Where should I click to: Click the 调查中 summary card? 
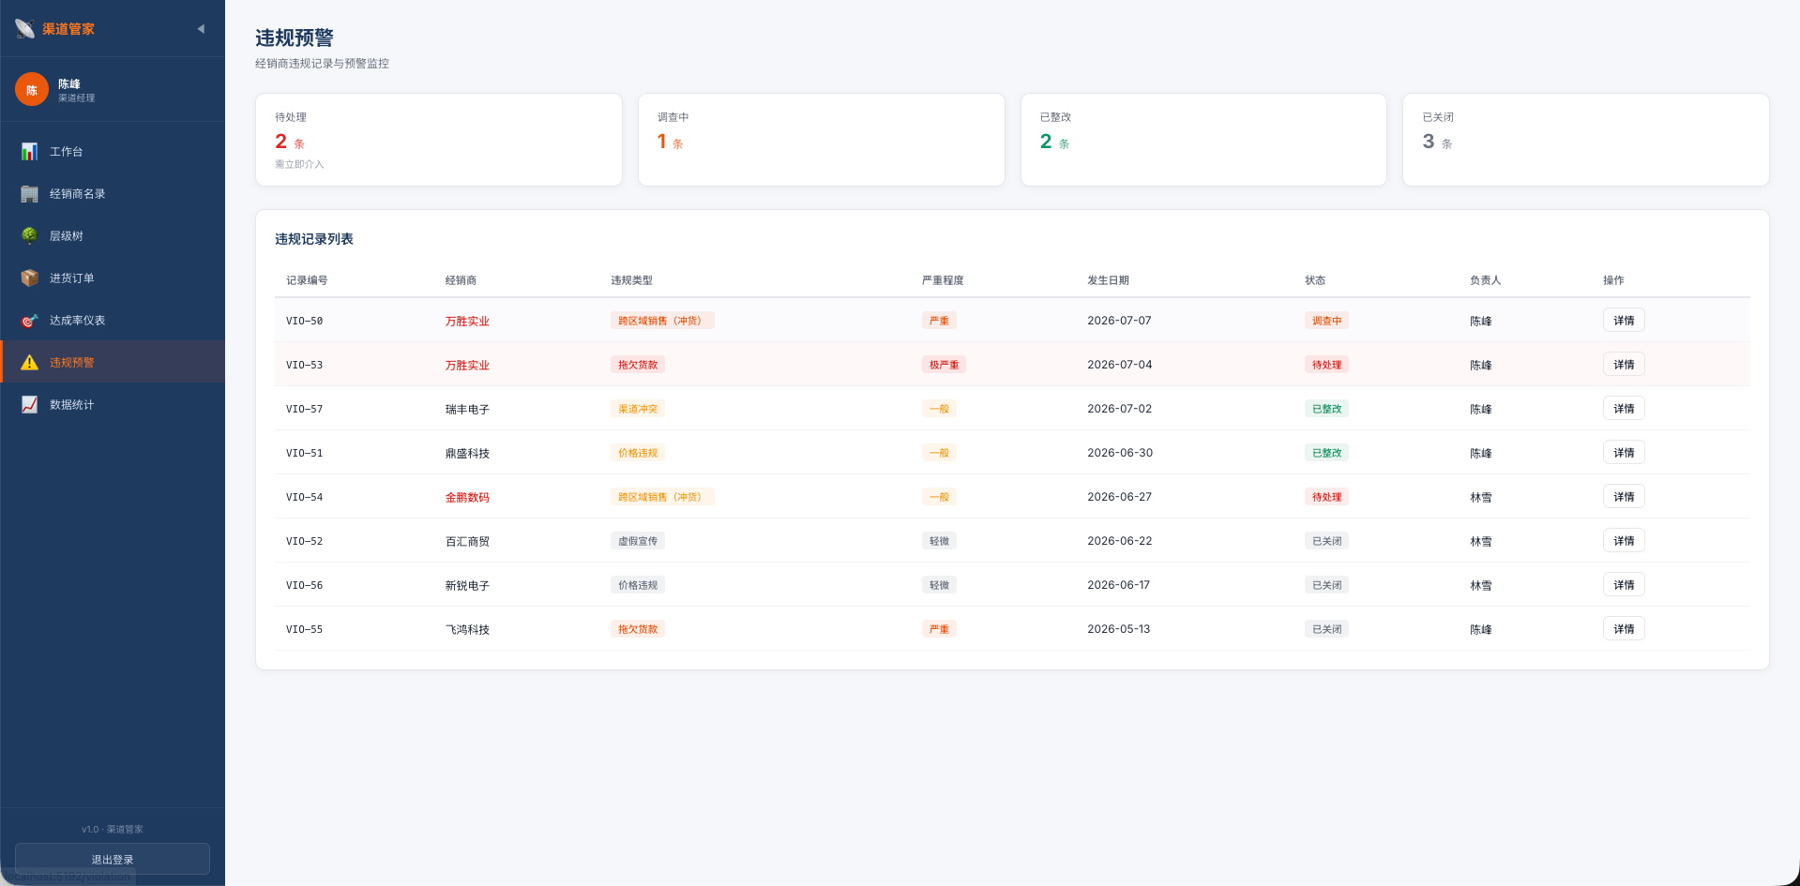tap(822, 140)
